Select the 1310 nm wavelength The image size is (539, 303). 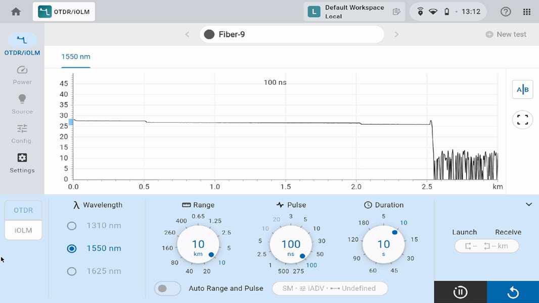pos(71,226)
